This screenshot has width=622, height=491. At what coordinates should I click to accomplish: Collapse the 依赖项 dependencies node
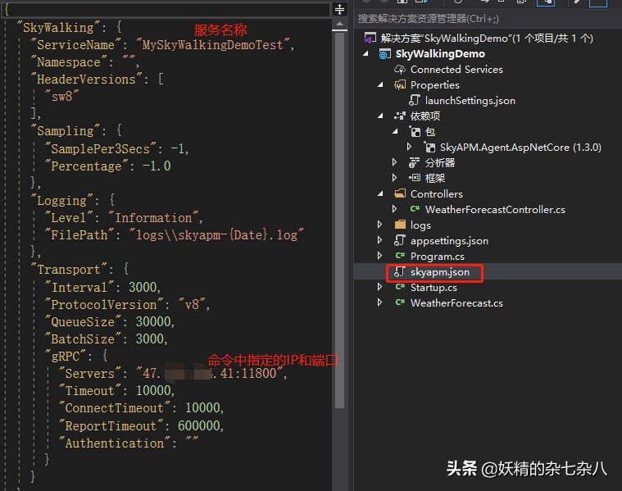[380, 116]
